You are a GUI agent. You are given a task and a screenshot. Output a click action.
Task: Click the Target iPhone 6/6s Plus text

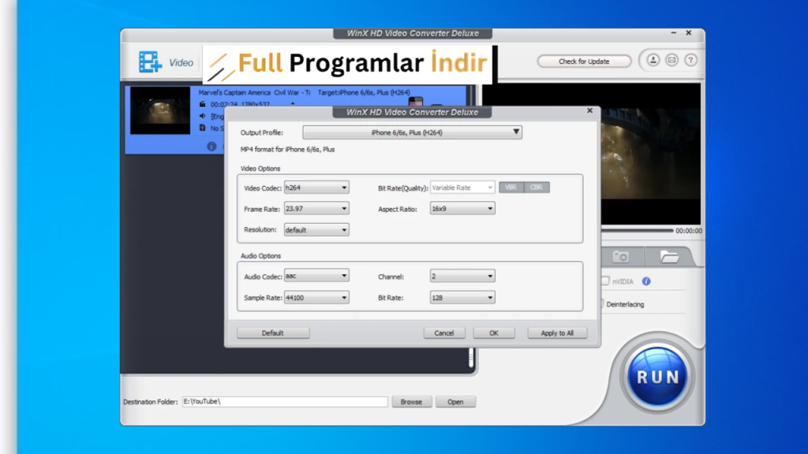point(364,93)
